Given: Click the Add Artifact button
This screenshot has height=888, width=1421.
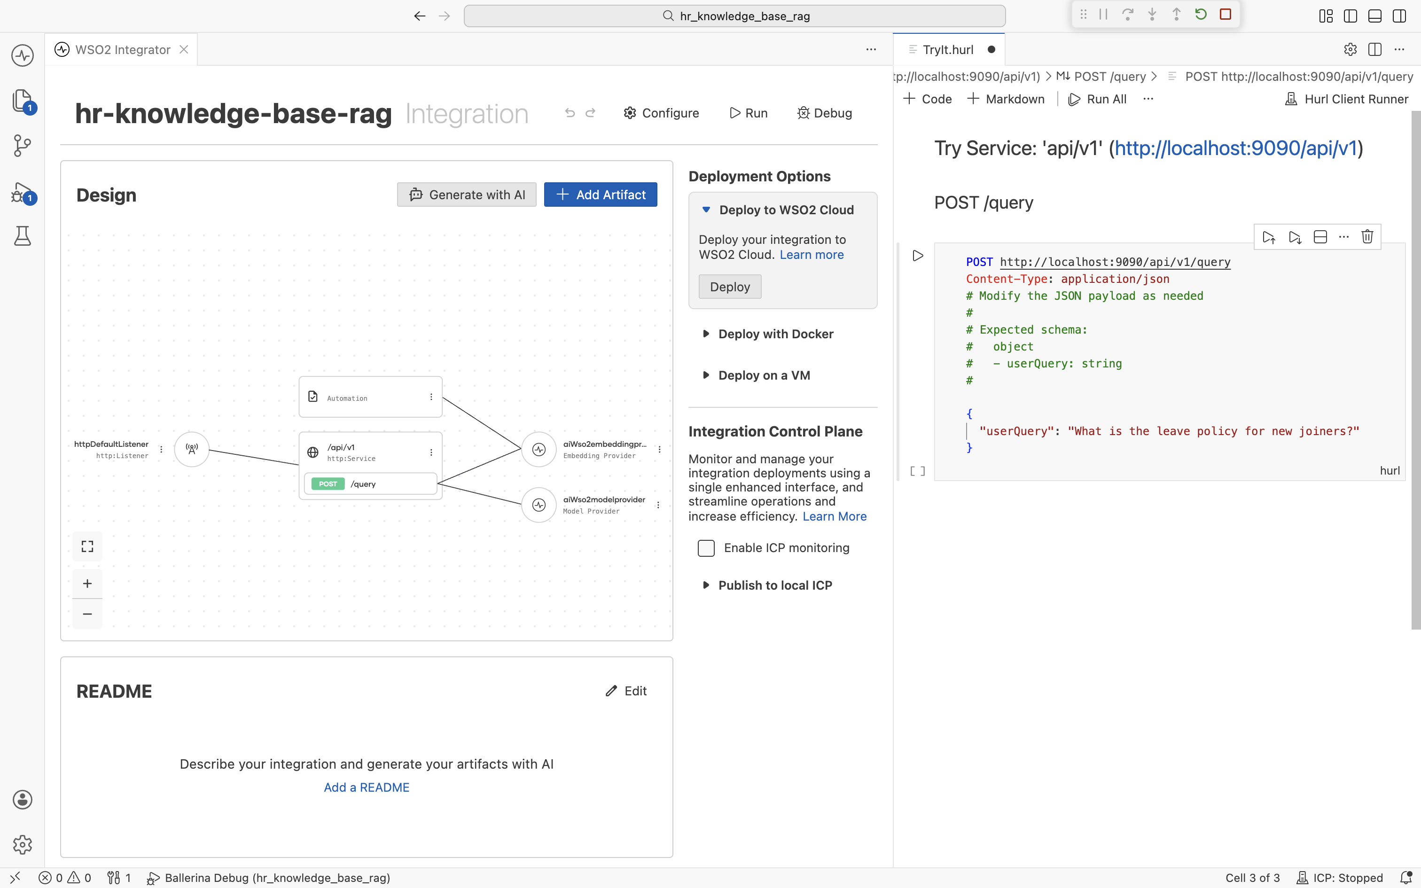Looking at the screenshot, I should [x=601, y=195].
